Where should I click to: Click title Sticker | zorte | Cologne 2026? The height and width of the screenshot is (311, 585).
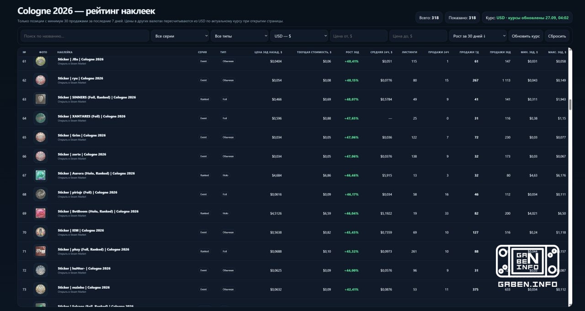click(x=82, y=154)
